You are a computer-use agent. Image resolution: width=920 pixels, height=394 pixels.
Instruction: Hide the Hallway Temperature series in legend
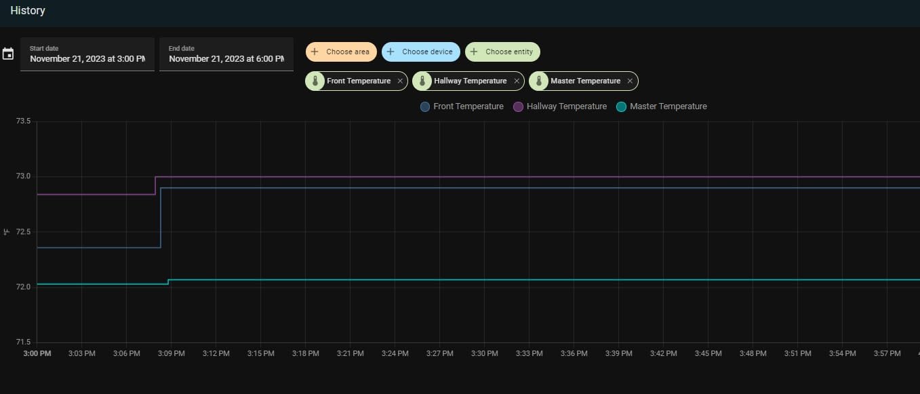click(560, 106)
